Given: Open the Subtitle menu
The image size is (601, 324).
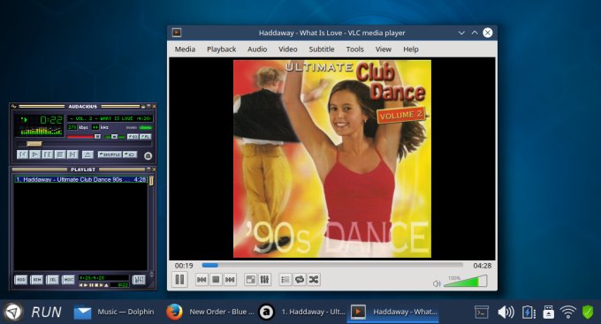Looking at the screenshot, I should (x=322, y=49).
